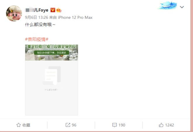Open the Kirby profile avatar
This screenshot has width=193, height=132.
tap(14, 13)
